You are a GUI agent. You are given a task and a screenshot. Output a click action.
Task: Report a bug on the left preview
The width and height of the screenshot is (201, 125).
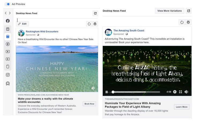tap(95, 24)
